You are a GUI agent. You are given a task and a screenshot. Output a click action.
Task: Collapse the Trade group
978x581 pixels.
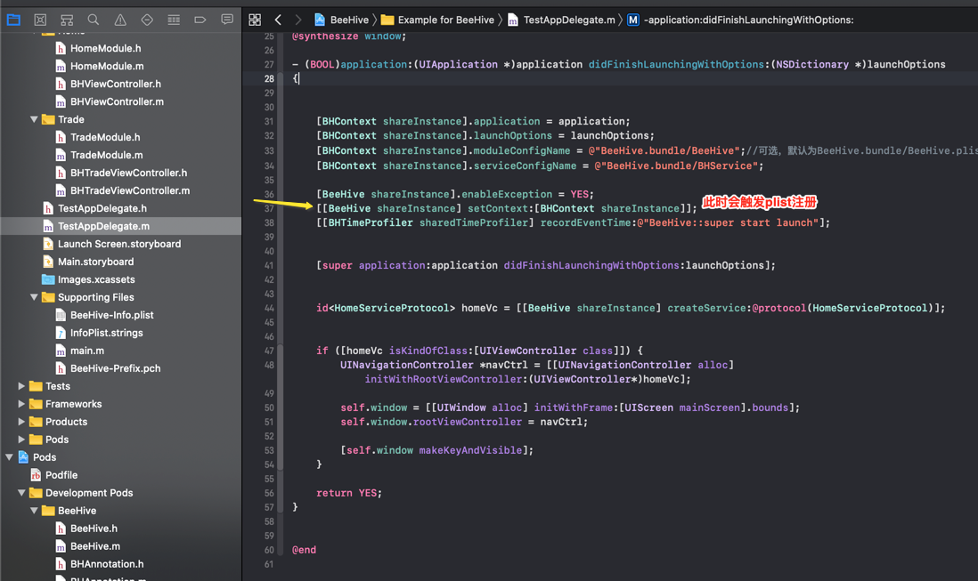[x=35, y=119]
